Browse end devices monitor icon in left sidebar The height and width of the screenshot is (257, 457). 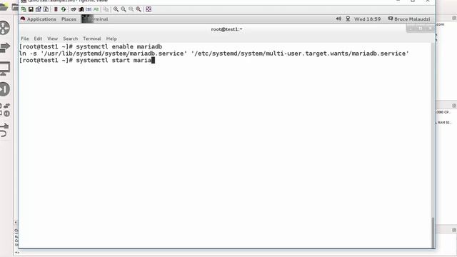coord(5,69)
